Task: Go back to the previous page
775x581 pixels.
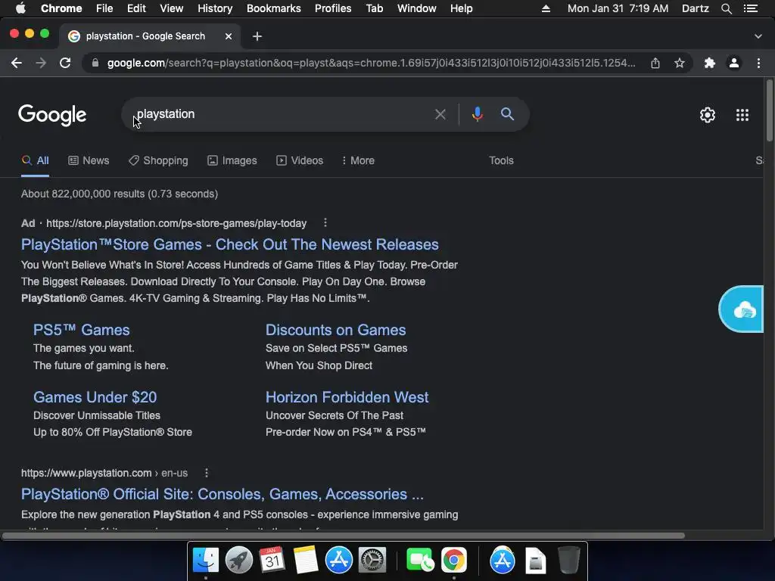Action: pyautogui.click(x=17, y=63)
